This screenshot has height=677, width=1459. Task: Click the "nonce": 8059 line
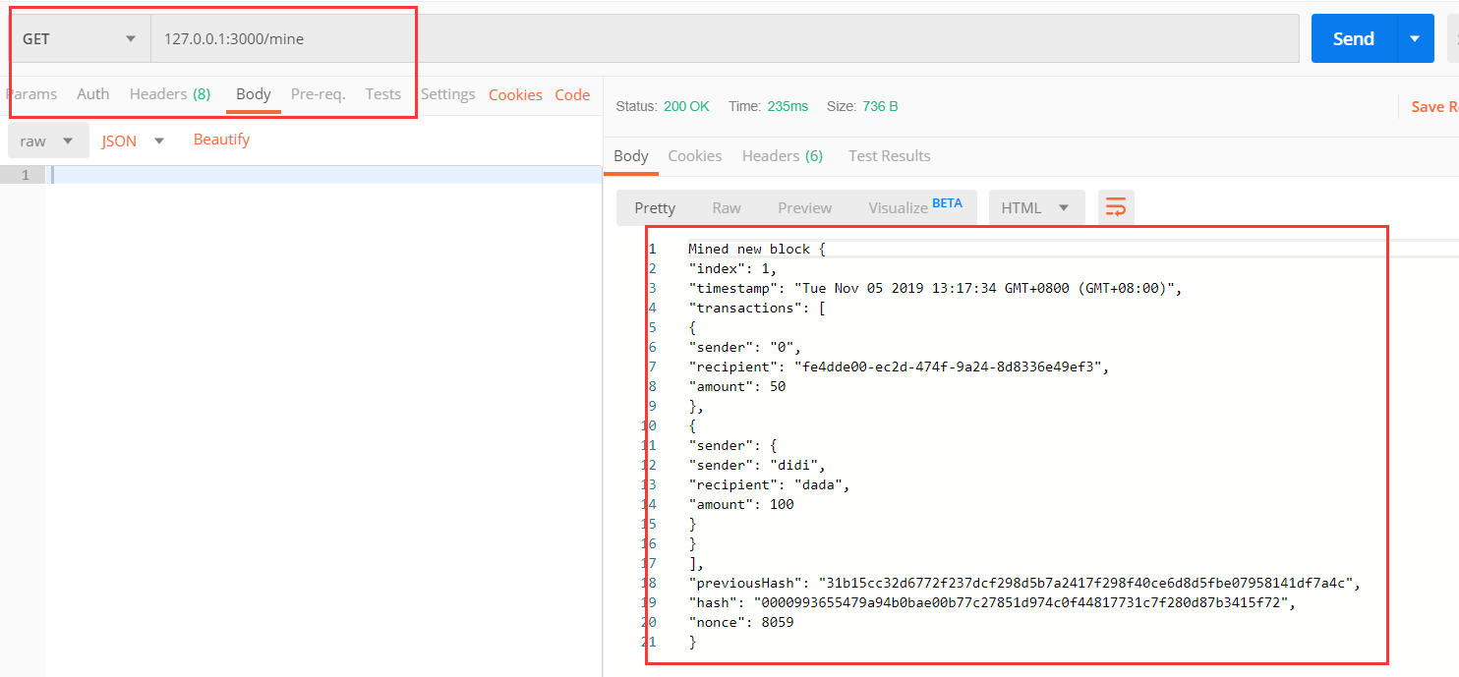[x=741, y=623]
